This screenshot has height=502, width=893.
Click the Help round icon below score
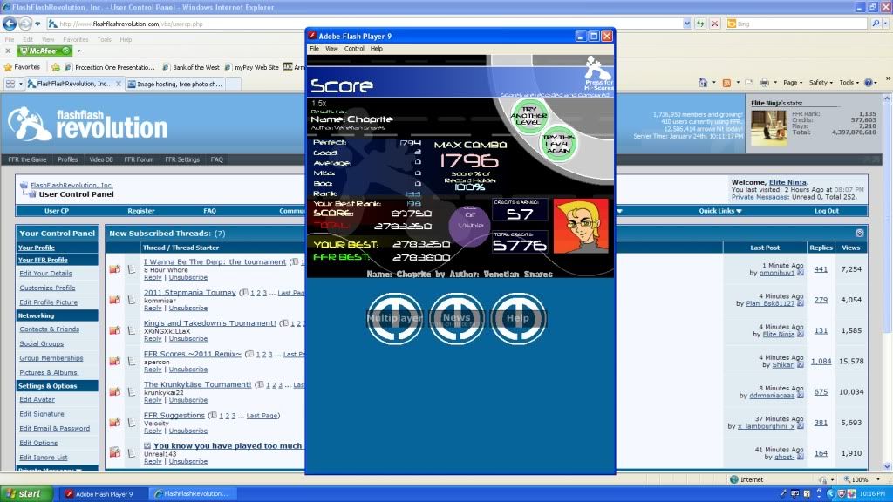[x=518, y=318]
